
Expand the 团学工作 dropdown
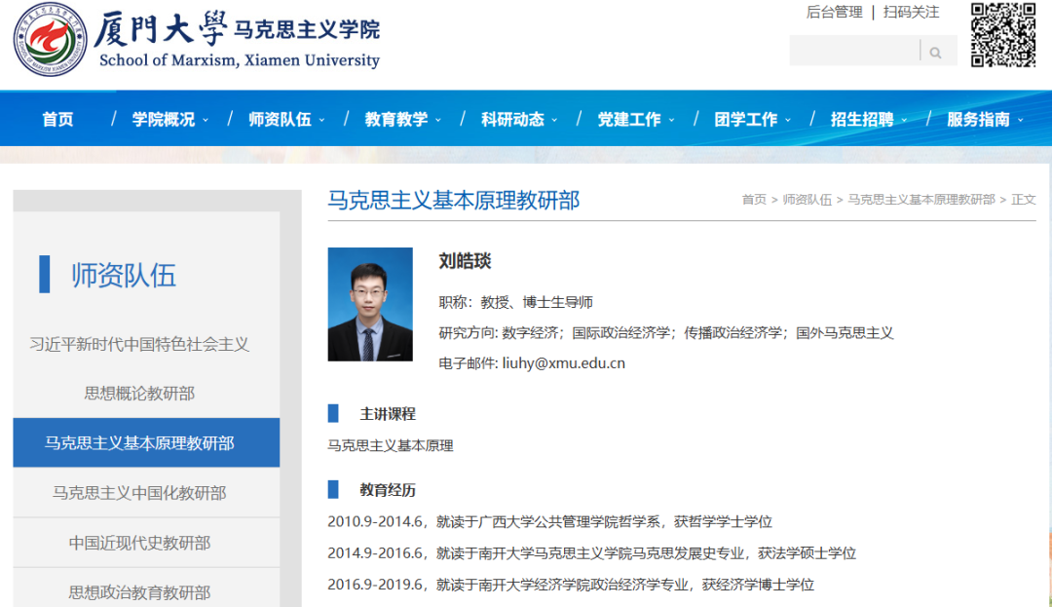pos(751,119)
